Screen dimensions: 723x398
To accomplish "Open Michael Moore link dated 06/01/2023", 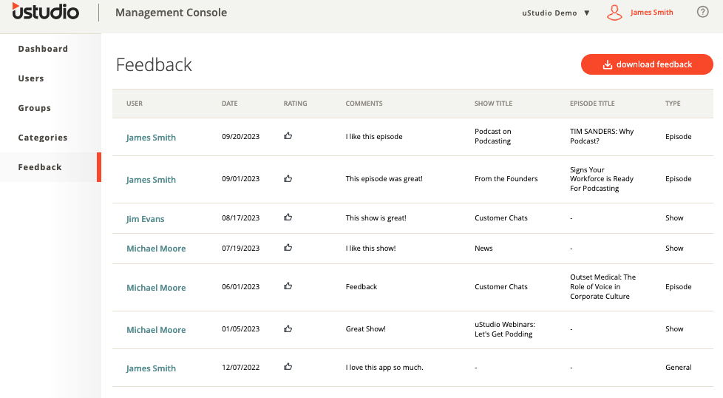I will (x=156, y=288).
